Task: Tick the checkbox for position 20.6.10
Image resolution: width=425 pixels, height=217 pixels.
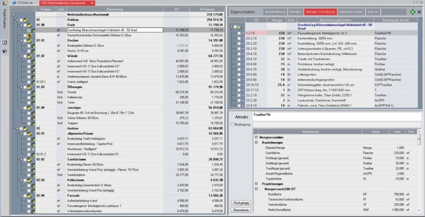Action: 239,59
